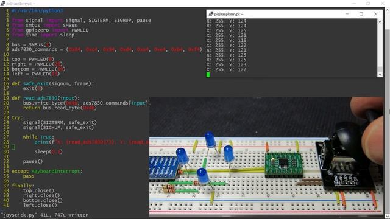Click 'bus.write_byte' on line 20
This screenshot has width=390, height=219.
[43, 103]
